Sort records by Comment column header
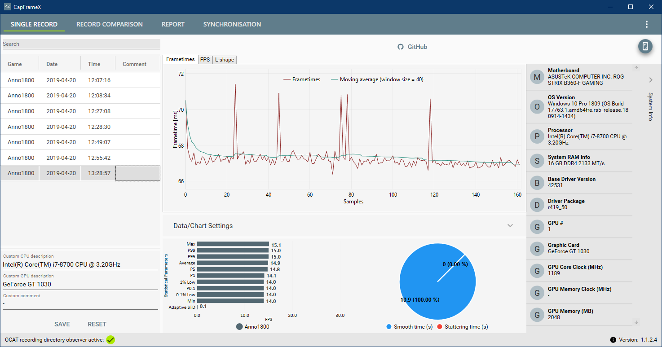Screen dimensions: 662x347 click(135, 64)
